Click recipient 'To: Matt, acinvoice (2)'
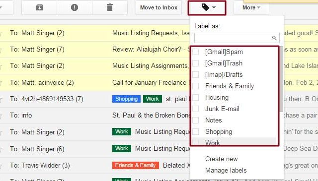This screenshot has height=181, width=318. tap(42, 83)
